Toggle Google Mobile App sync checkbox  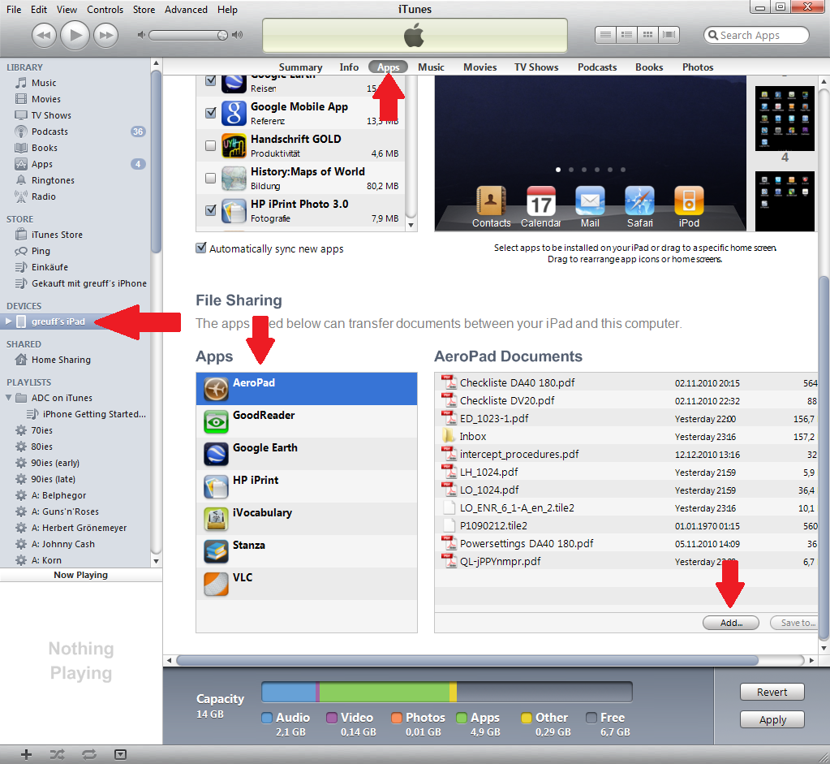click(211, 112)
